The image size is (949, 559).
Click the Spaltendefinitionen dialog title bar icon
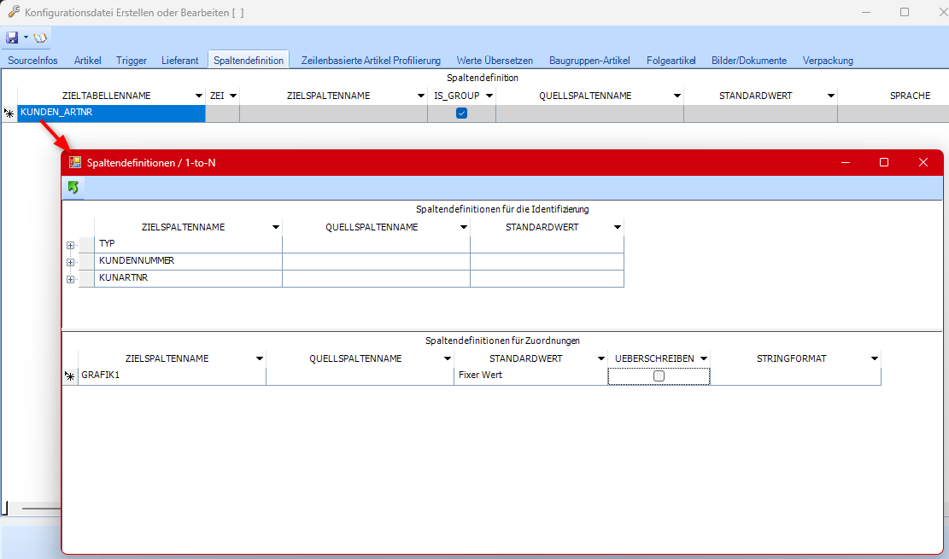pyautogui.click(x=75, y=162)
